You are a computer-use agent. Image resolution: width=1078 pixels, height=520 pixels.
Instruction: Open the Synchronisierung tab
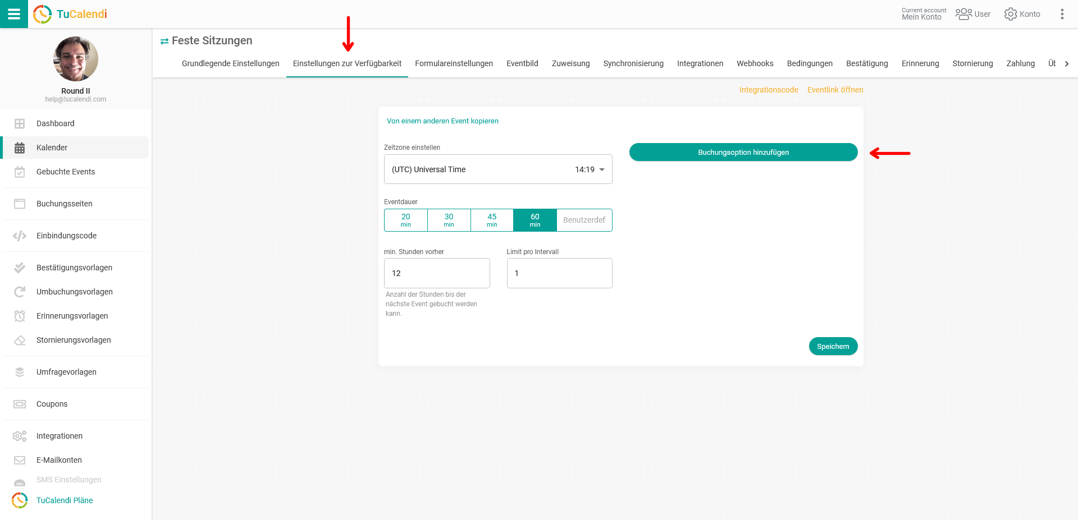pos(633,63)
